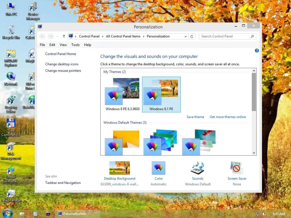Open the This PC desktop icon

(11, 9)
